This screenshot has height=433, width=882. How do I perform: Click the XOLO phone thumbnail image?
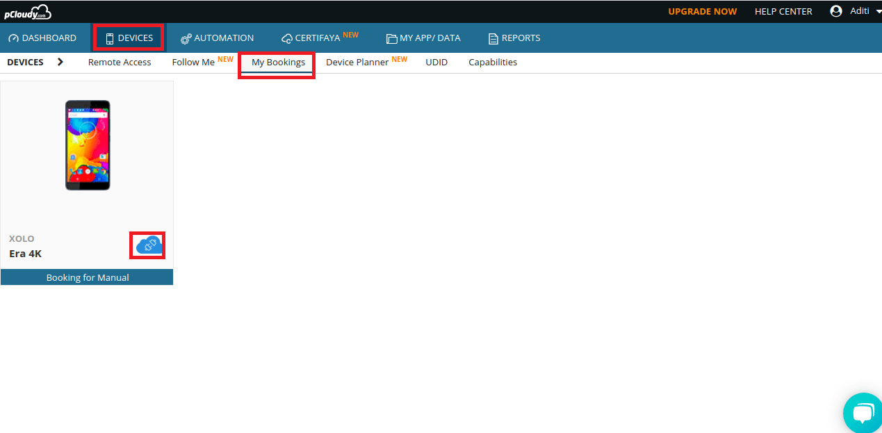point(88,145)
